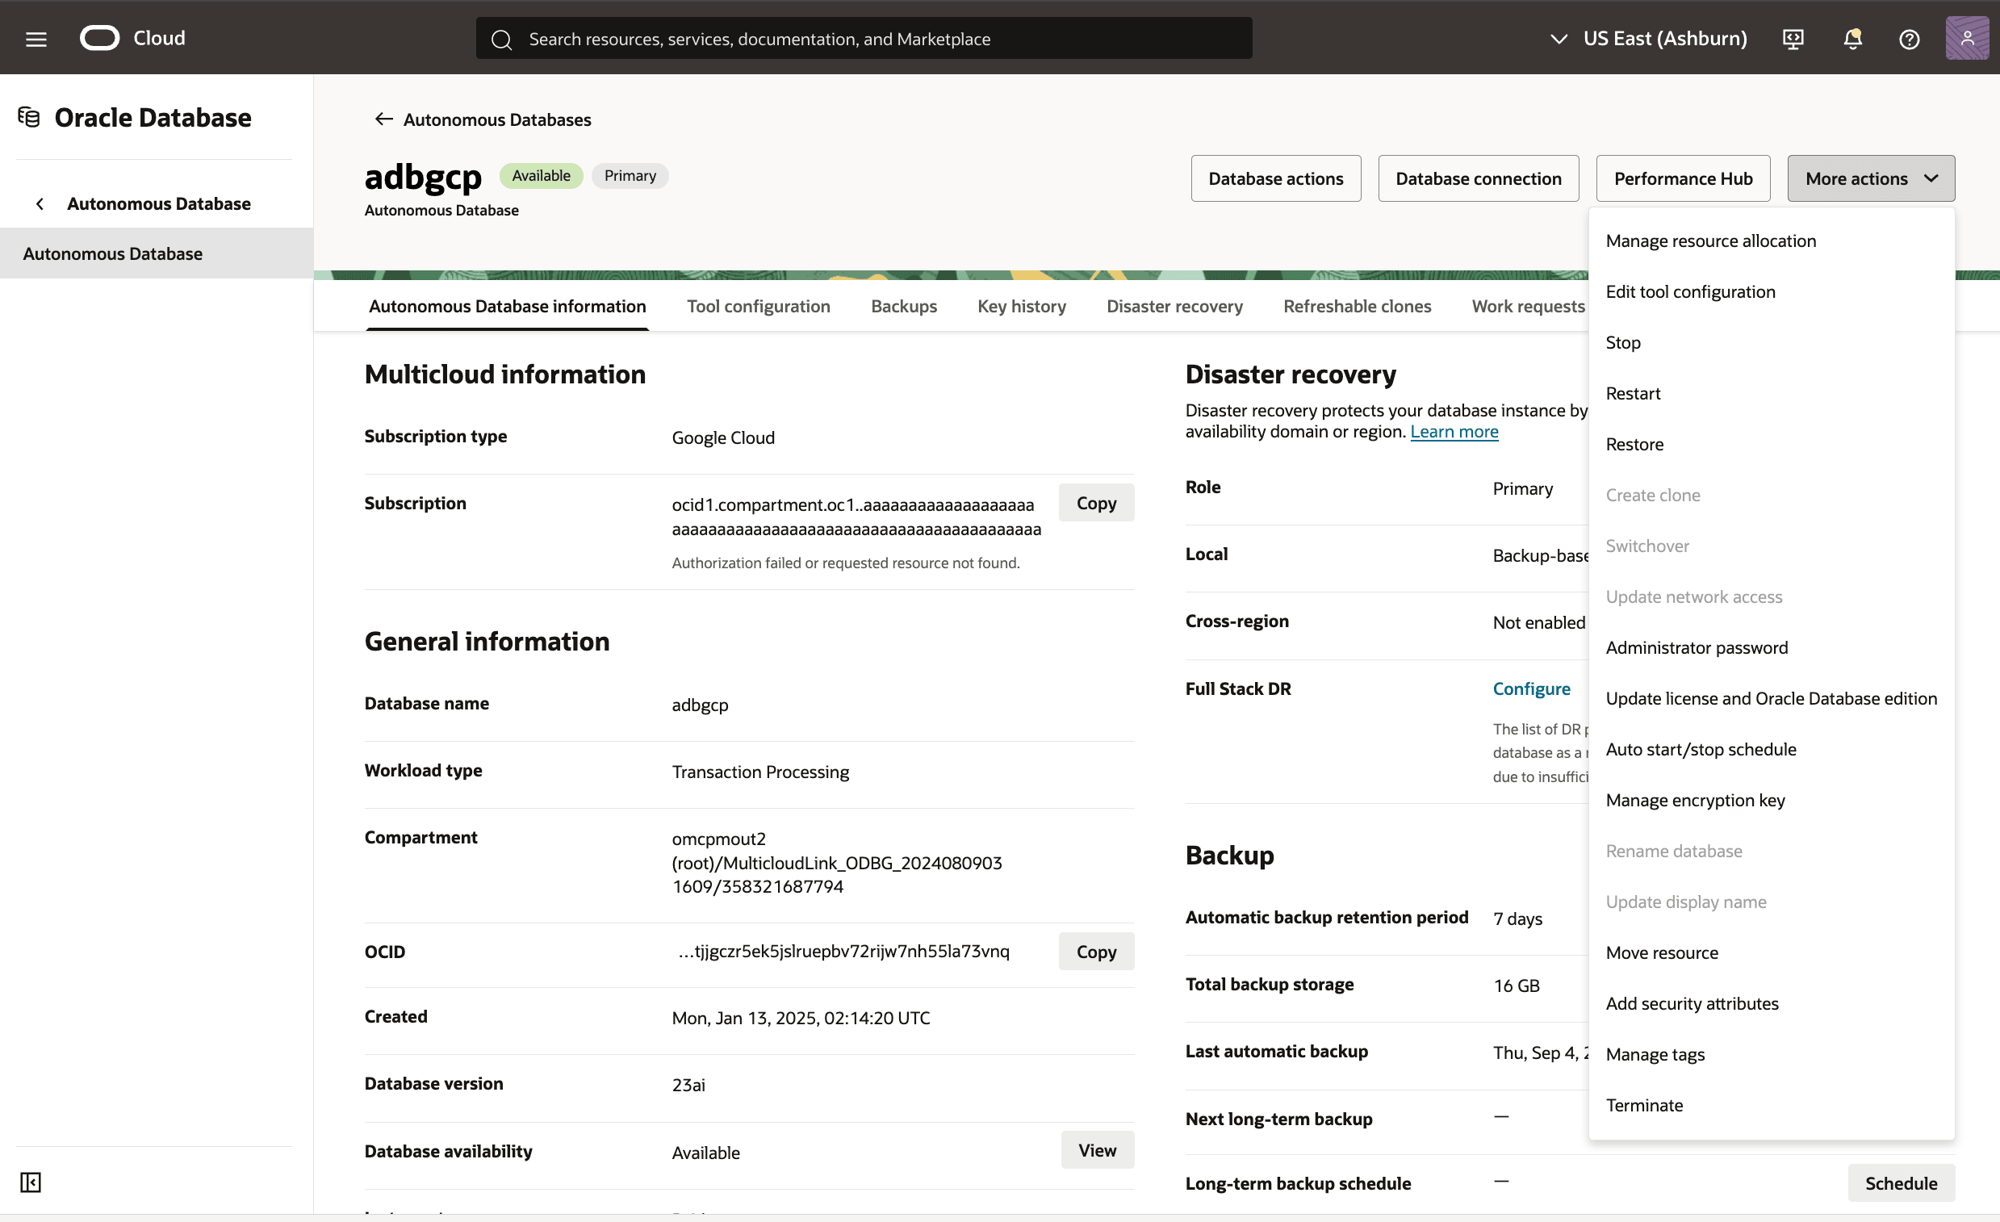Open the navigation hamburger menu
2000x1222 pixels.
coord(36,37)
